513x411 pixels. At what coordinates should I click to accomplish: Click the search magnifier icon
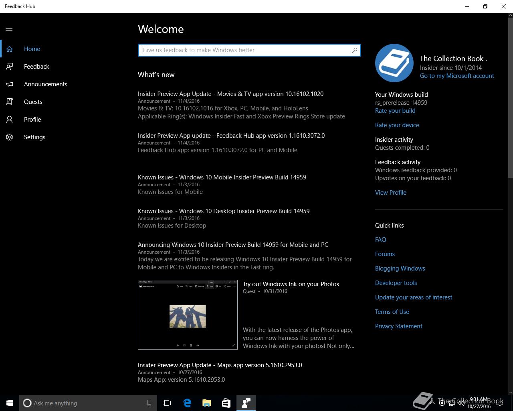point(354,50)
